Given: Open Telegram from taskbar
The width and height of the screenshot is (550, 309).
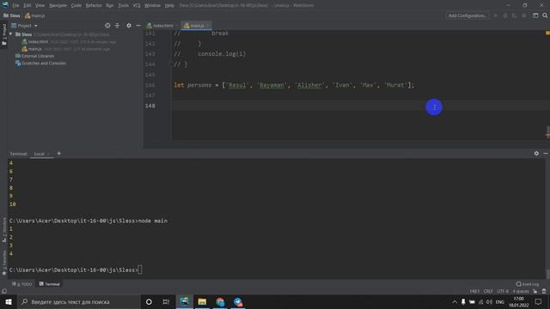Looking at the screenshot, I should coord(238,301).
